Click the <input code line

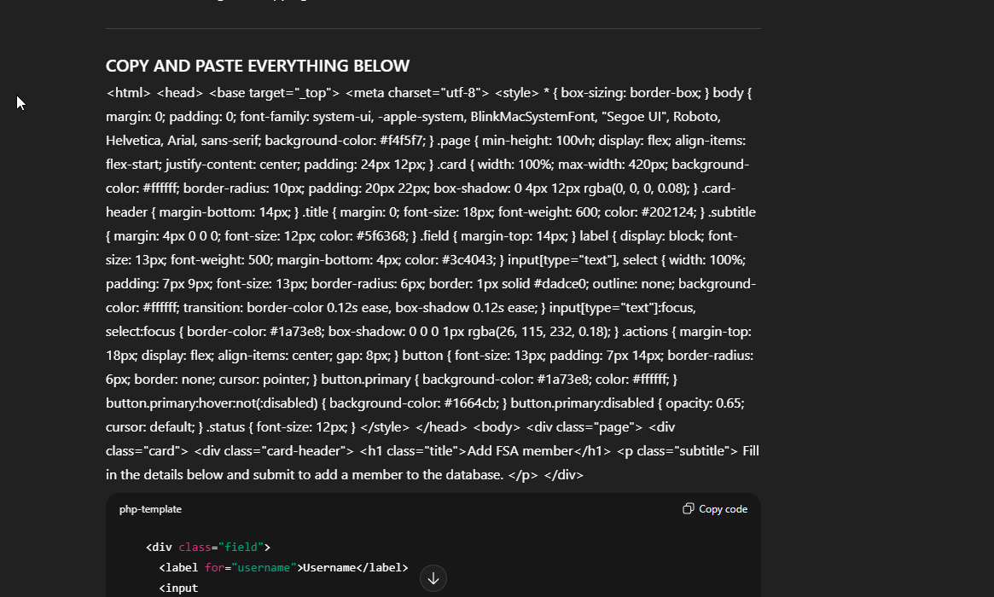178,588
